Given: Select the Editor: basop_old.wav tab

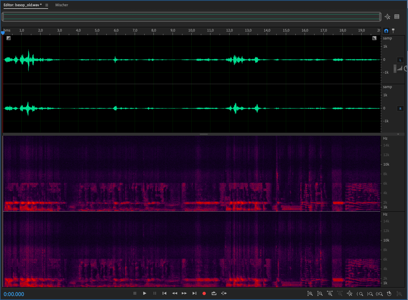Looking at the screenshot, I should (x=22, y=5).
